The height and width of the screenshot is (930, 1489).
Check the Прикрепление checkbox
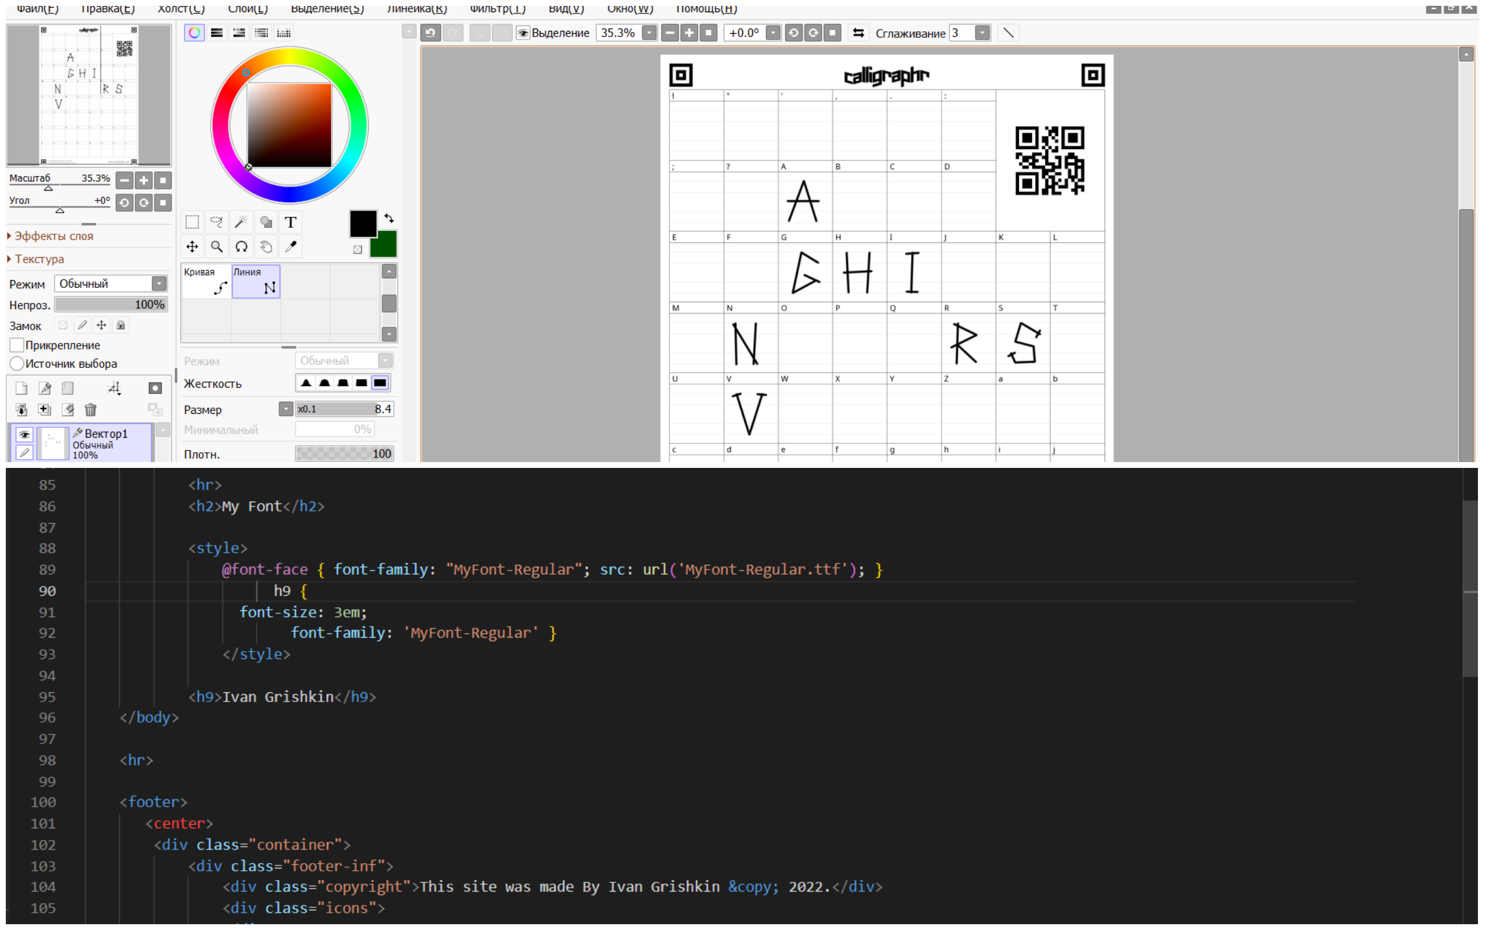coord(17,345)
